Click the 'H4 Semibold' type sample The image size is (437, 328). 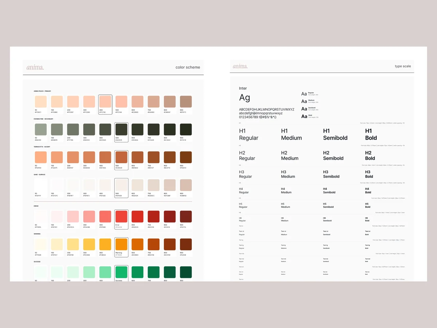(329, 191)
